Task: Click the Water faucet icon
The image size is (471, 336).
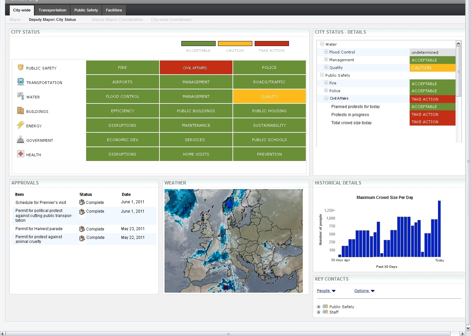Action: click(21, 96)
